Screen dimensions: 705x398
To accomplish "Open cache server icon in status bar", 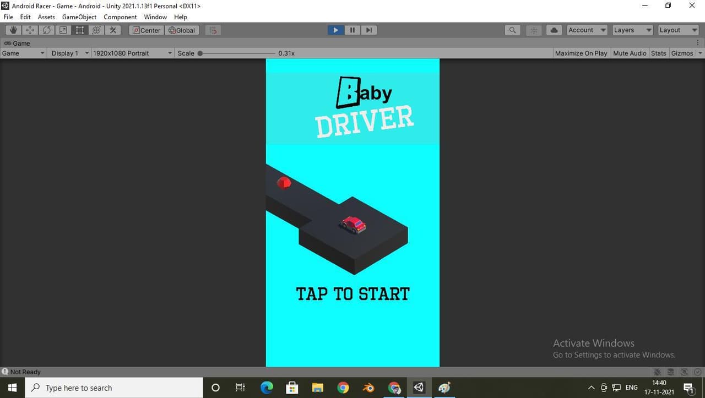I will pyautogui.click(x=670, y=372).
